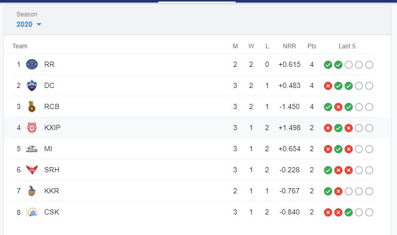
Task: Click the RCB team logo
Action: pyautogui.click(x=32, y=107)
